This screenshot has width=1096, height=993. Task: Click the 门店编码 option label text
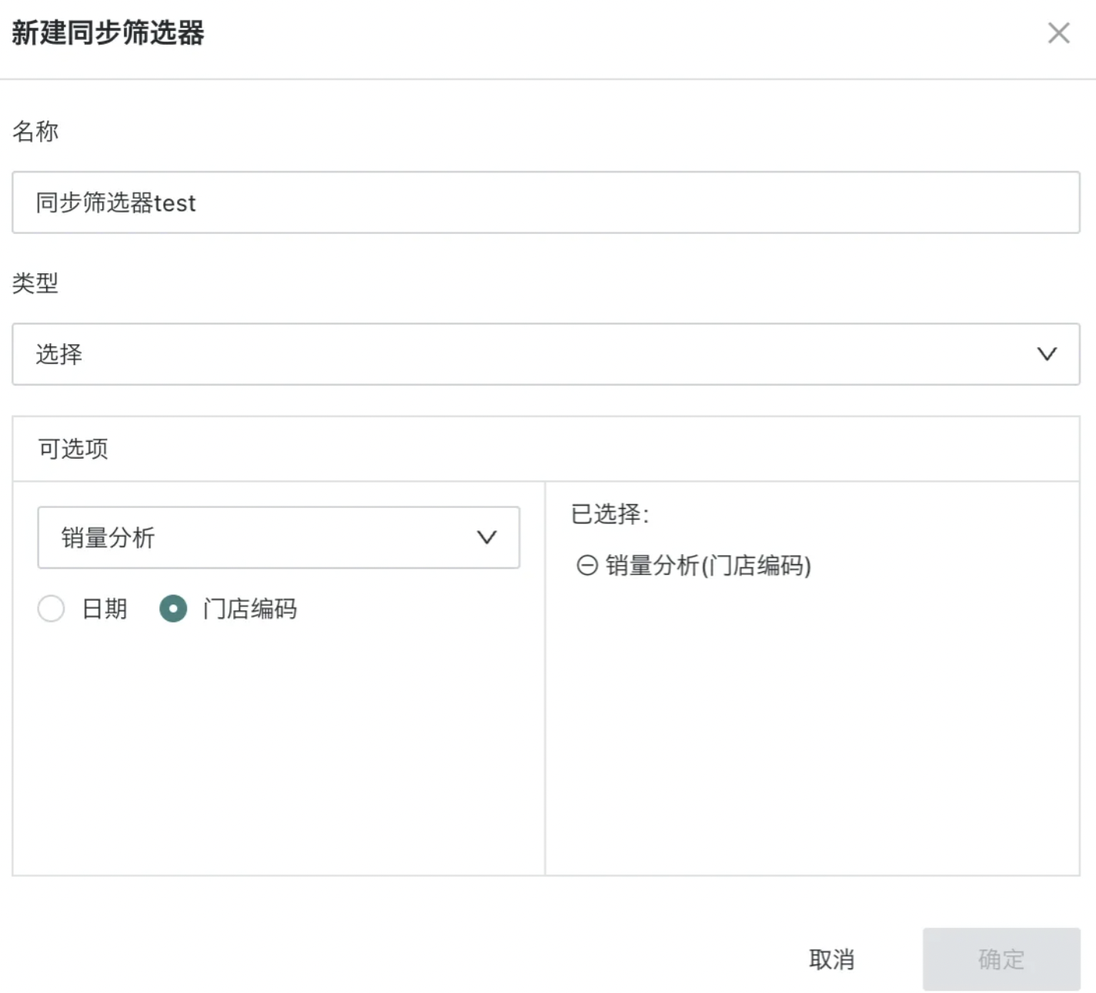pos(250,609)
